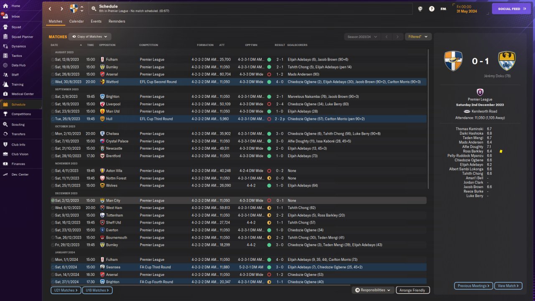Switch to the Calendar tab
This screenshot has height=301, width=535.
(76, 21)
